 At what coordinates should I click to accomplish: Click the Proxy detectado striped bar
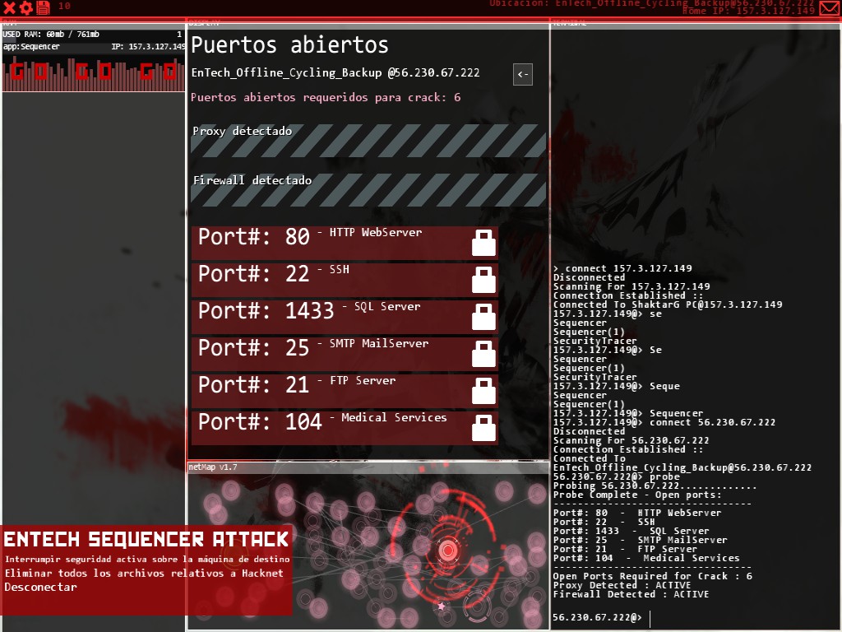tap(368, 140)
